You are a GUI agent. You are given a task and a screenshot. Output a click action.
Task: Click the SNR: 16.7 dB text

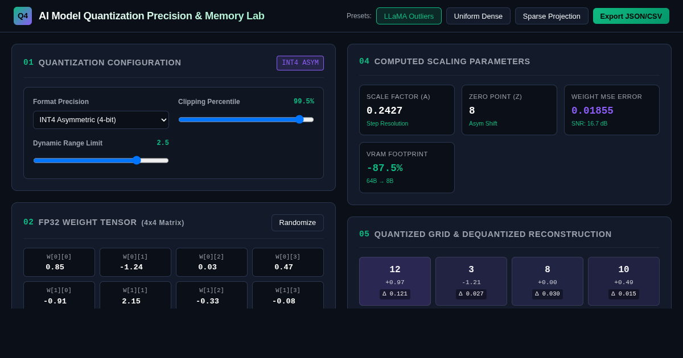tap(589, 123)
